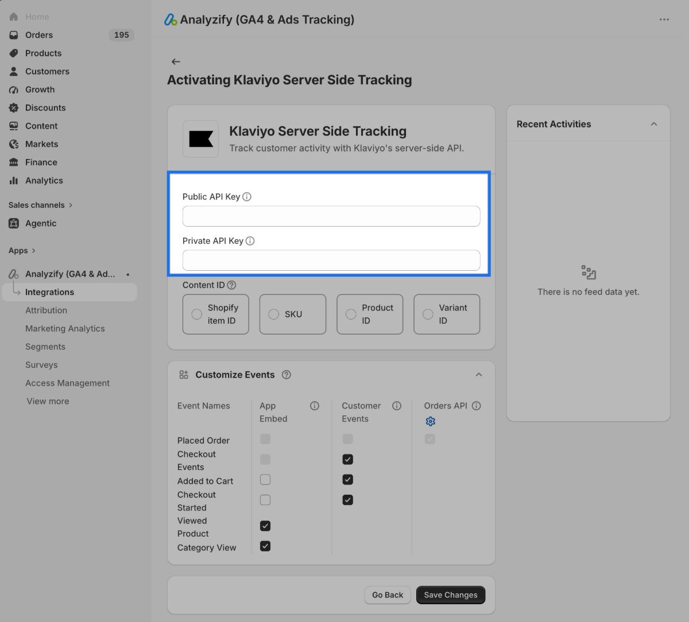Enable App Embed for Checkout Started
This screenshot has width=689, height=622.
coord(265,500)
